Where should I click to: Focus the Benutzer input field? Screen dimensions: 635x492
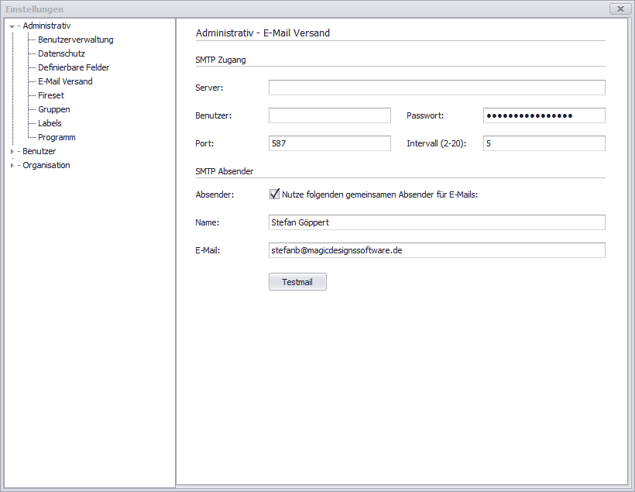click(x=329, y=115)
